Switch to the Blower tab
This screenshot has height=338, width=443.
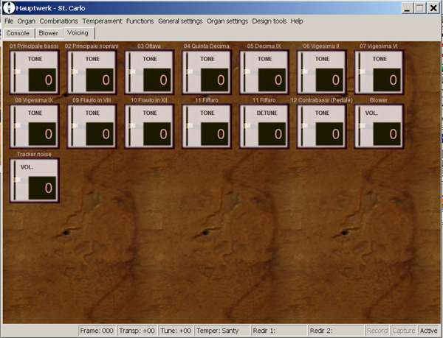[48, 33]
